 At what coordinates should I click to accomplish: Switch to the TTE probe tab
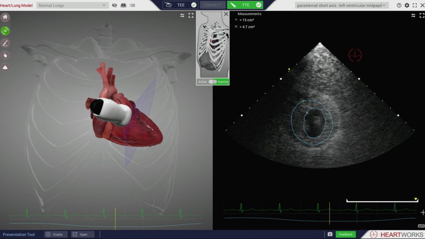point(245,5)
